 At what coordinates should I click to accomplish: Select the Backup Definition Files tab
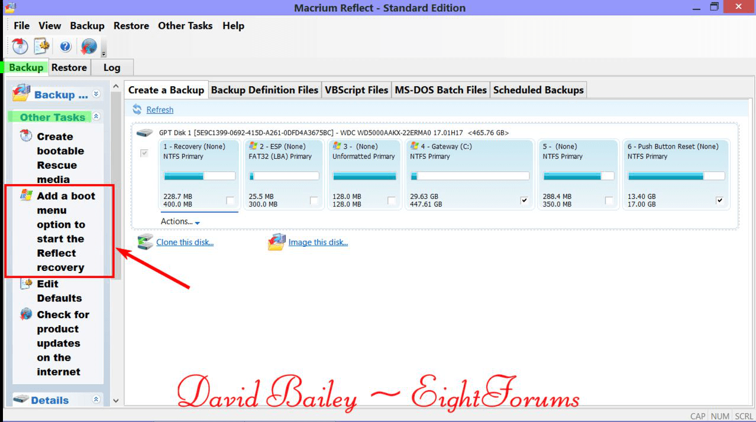point(264,90)
